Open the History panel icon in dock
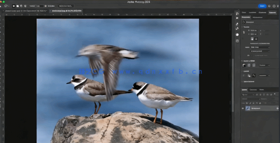The height and width of the screenshot is (143, 280). [237, 13]
